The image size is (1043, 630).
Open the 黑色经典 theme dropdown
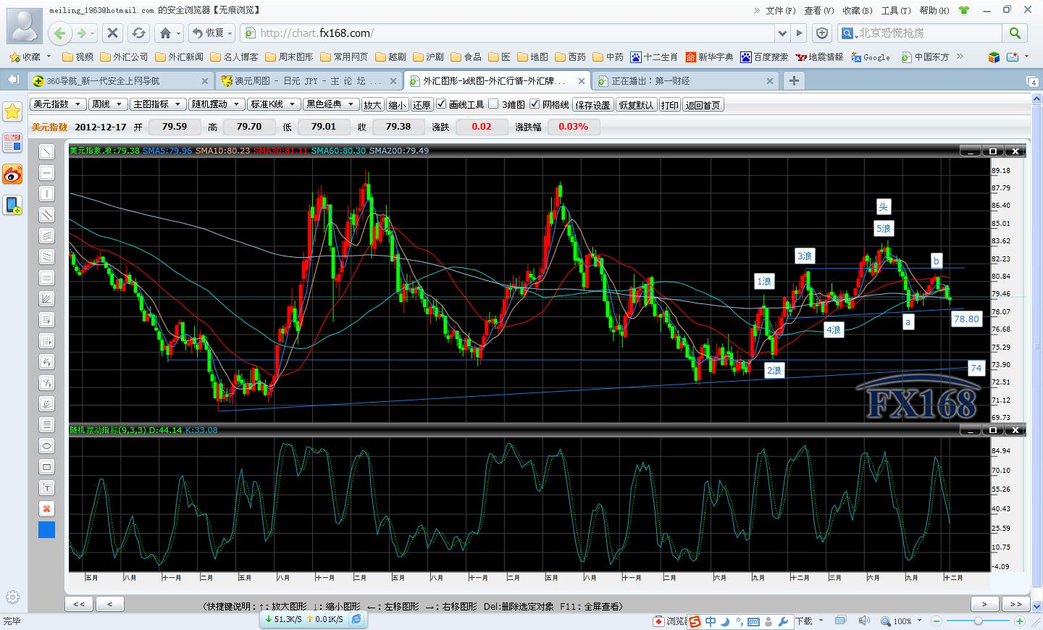[x=331, y=104]
